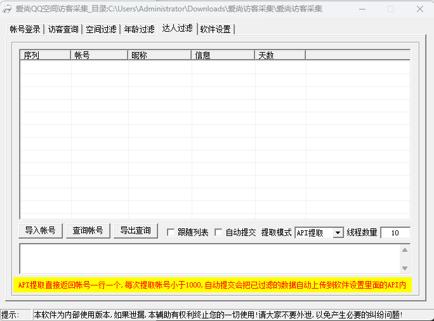
Task: Sort by the 帐号 column header
Action: point(99,55)
